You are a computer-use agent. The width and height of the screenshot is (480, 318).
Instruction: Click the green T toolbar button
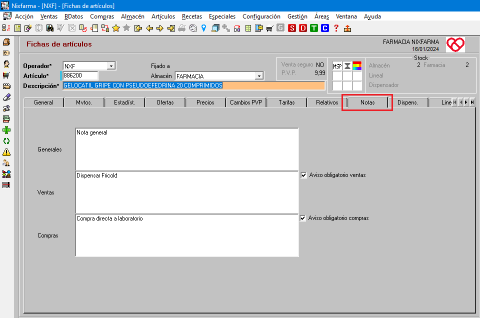(314, 28)
